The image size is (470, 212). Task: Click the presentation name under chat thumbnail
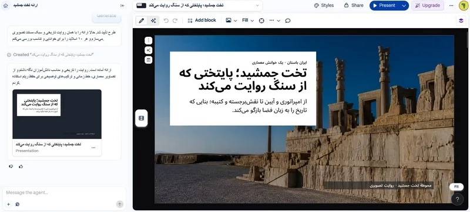[49, 144]
